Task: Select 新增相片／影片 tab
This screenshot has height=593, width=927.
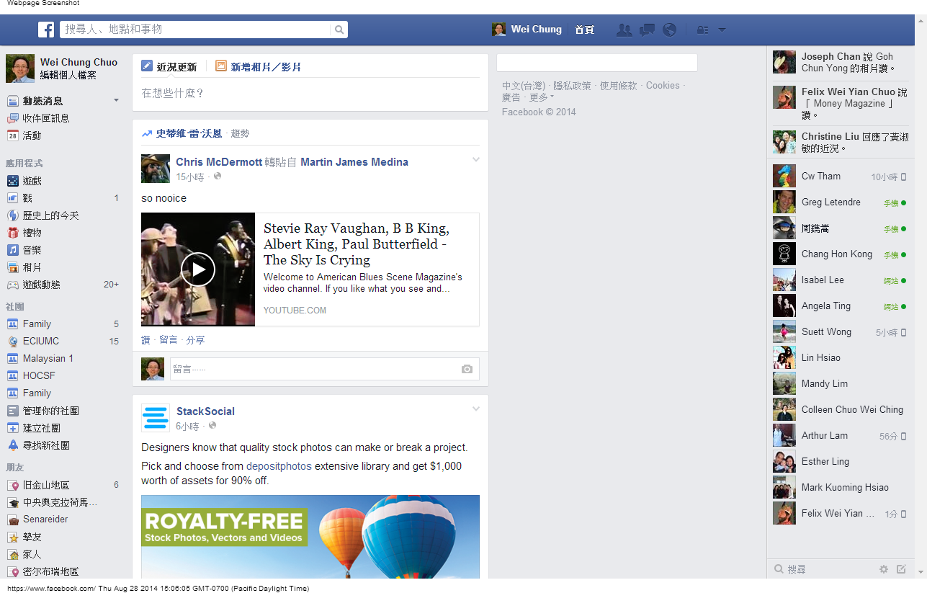Action: click(258, 66)
